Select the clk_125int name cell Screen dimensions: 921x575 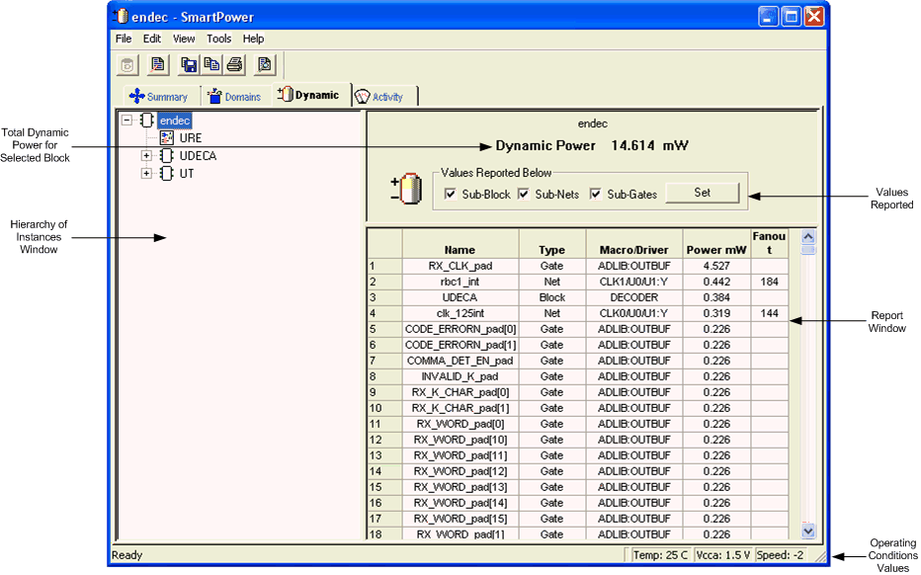coord(460,313)
